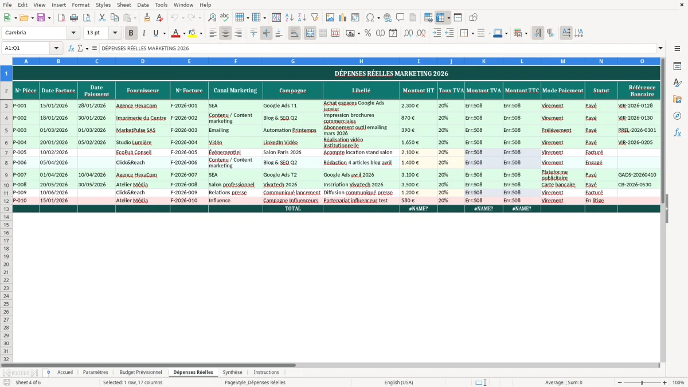The height and width of the screenshot is (387, 688).
Task: Click the sidebar settings hamburger button
Action: click(677, 48)
